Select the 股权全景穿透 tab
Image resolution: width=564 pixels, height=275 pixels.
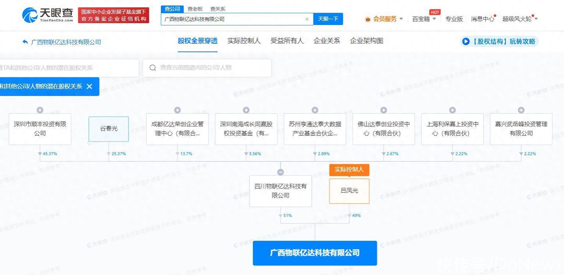pos(198,41)
